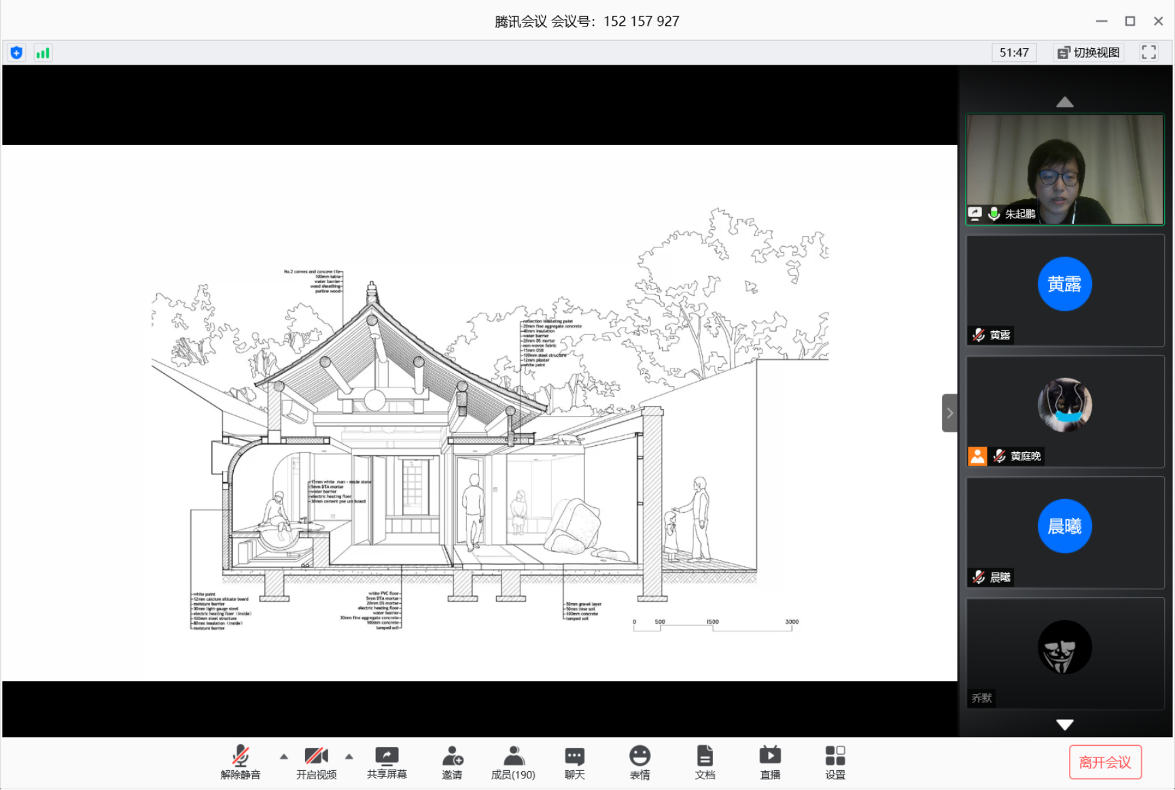This screenshot has height=790, width=1175.
Task: Click the invite (邀请) icon
Action: pyautogui.click(x=452, y=757)
